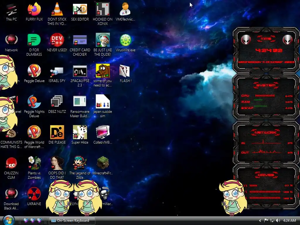Select the BE JUST LIKE THE DUDE! icon
The image size is (300, 225).
[103, 40]
